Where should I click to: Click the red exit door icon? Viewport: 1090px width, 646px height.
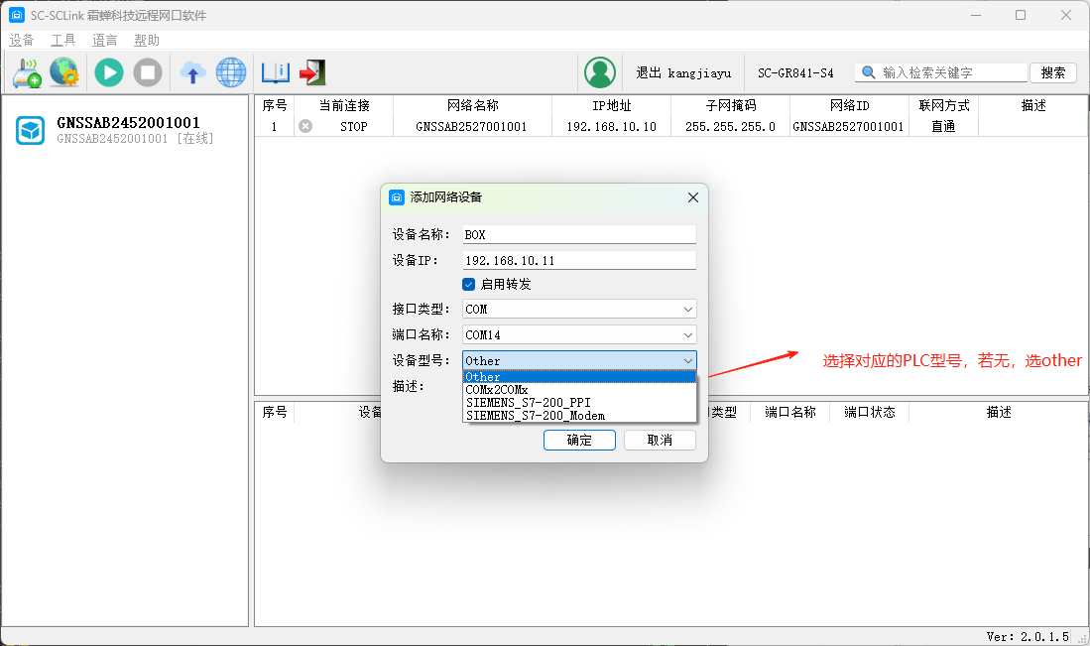pos(312,72)
